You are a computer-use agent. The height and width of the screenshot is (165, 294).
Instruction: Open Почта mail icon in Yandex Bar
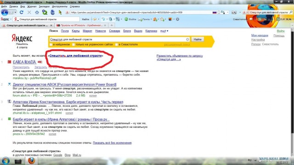pos(140,19)
